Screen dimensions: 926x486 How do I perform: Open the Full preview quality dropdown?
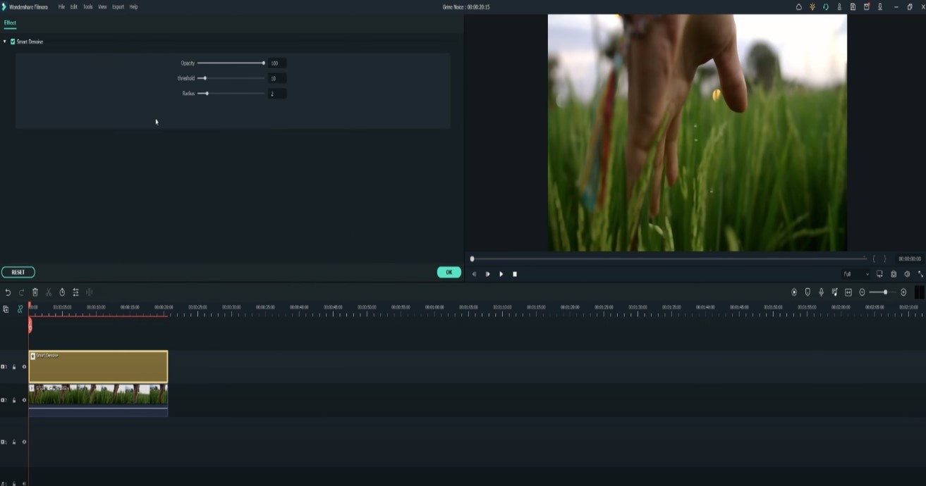pos(856,274)
